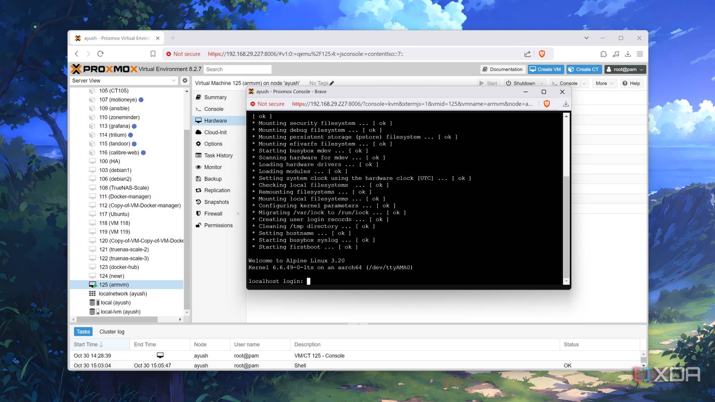This screenshot has height=402, width=715.
Task: Open the root@pam user menu
Action: point(625,69)
